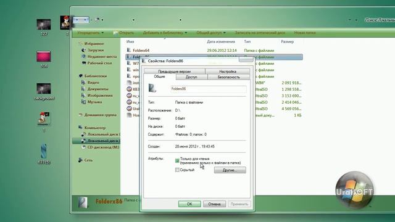Click the Избранное star icon in sidebar
Viewport: 395px width, 222px height.
(x=81, y=44)
